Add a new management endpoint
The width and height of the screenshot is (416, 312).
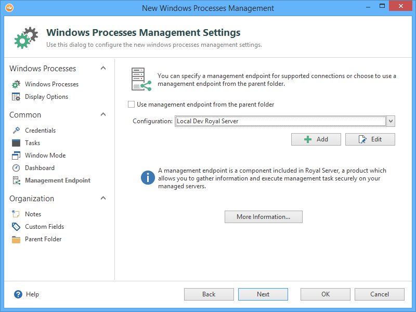pyautogui.click(x=316, y=139)
